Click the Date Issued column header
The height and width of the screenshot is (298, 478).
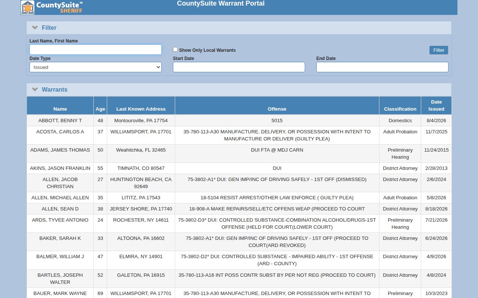[x=437, y=105]
